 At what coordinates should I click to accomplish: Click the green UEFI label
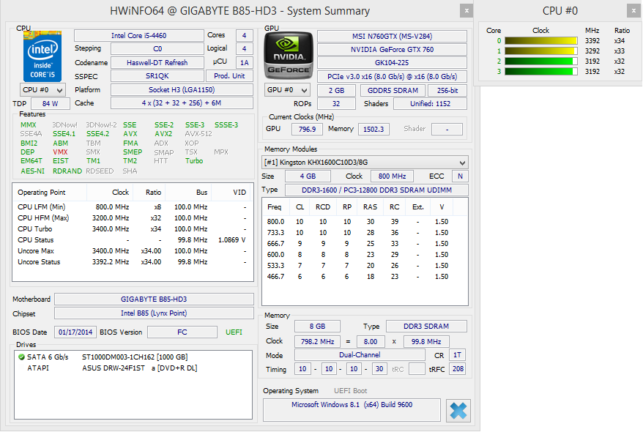click(234, 332)
